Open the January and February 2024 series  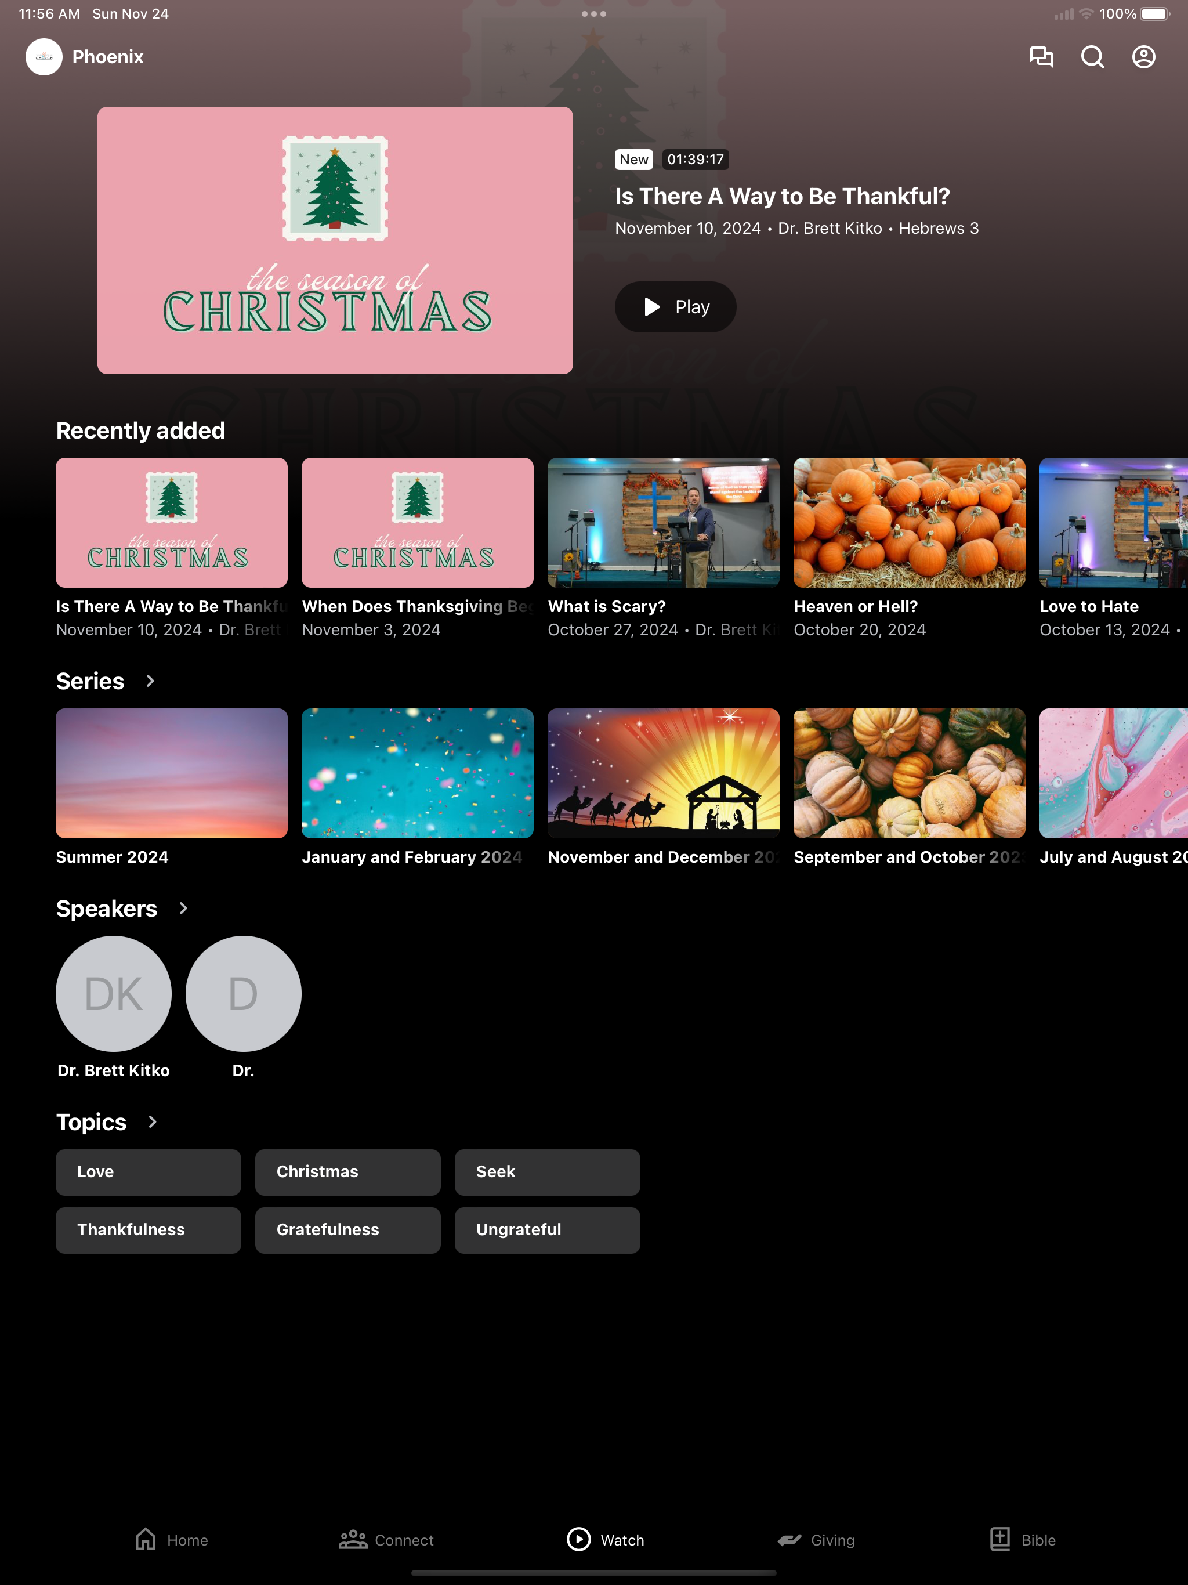[x=418, y=774]
